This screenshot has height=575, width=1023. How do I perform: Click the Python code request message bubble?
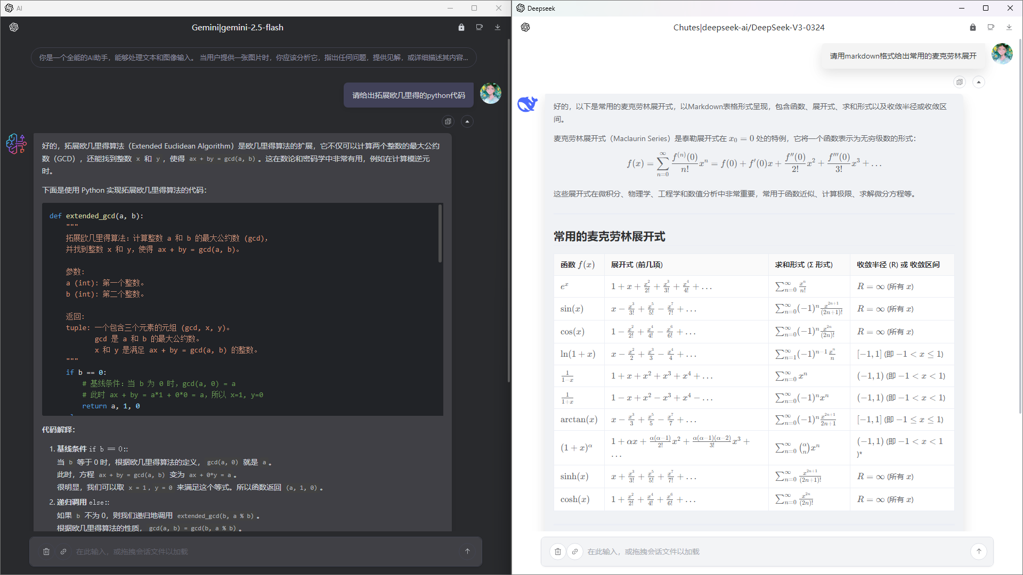click(x=409, y=95)
